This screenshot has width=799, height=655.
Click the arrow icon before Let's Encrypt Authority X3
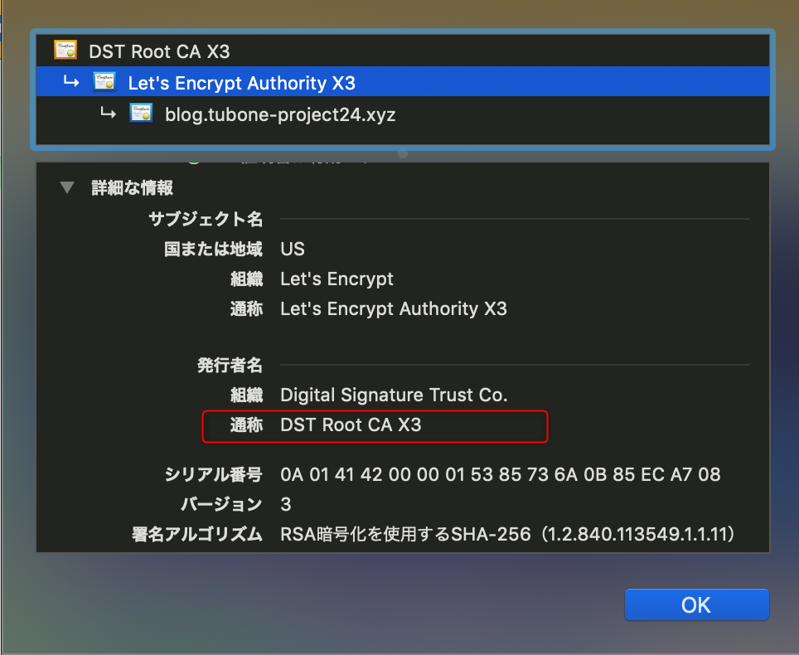(72, 81)
